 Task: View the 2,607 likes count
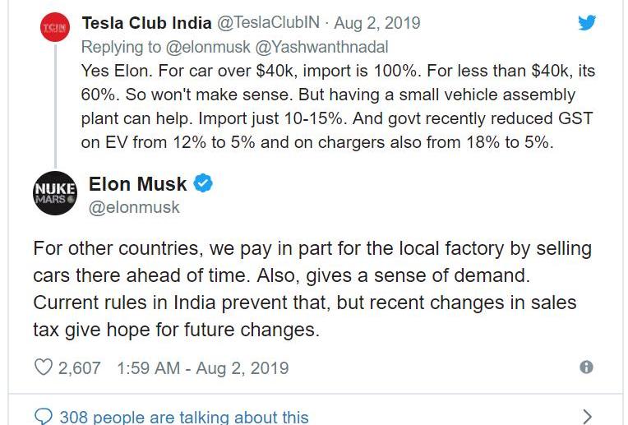pos(79,368)
